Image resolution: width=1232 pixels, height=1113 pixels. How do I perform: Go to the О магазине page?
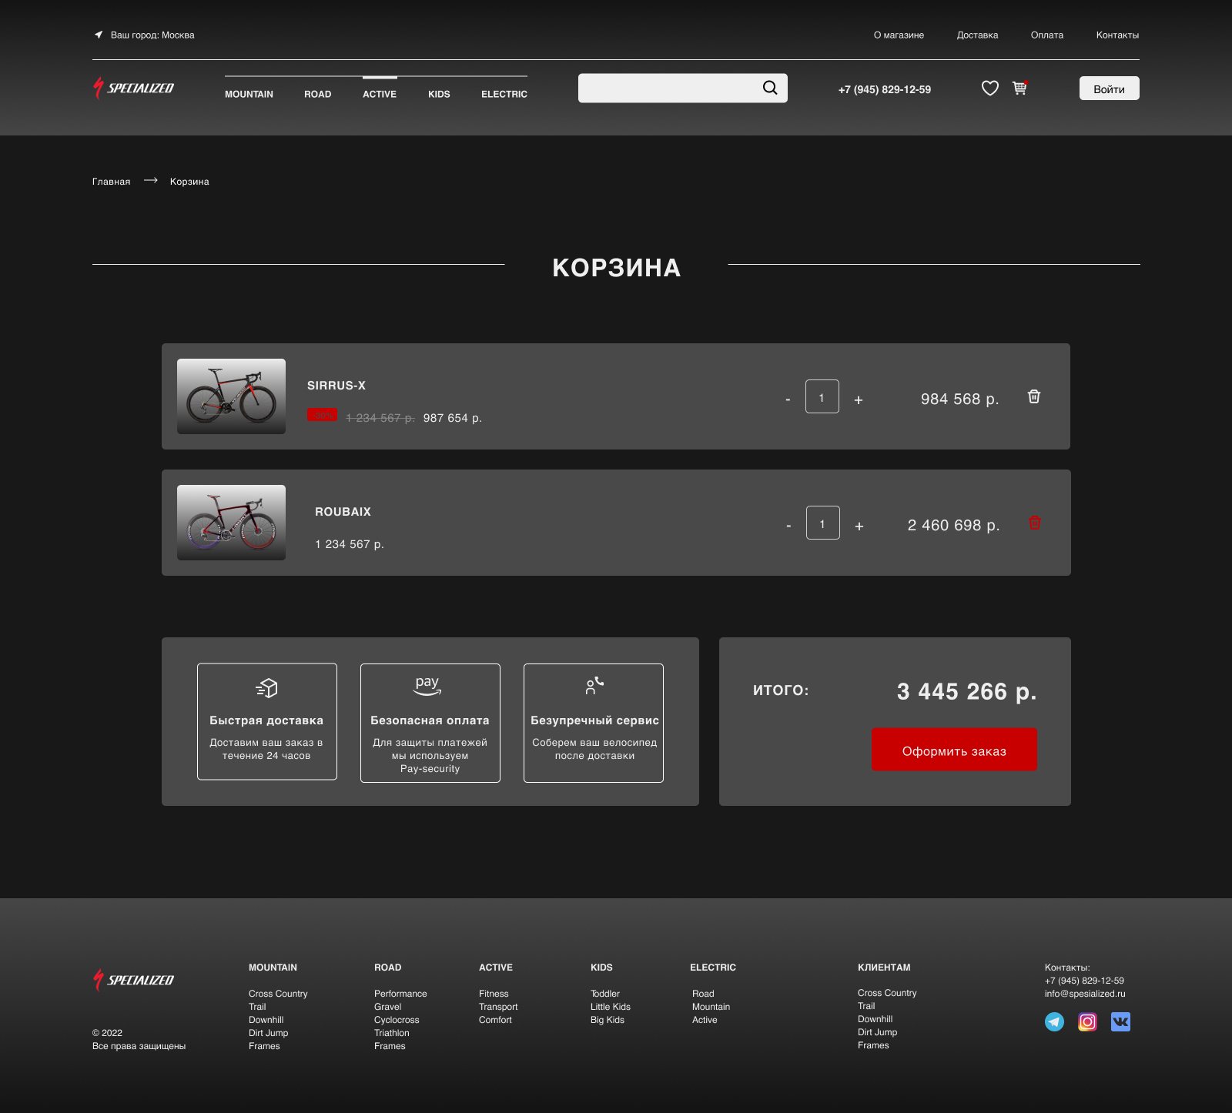click(x=899, y=35)
